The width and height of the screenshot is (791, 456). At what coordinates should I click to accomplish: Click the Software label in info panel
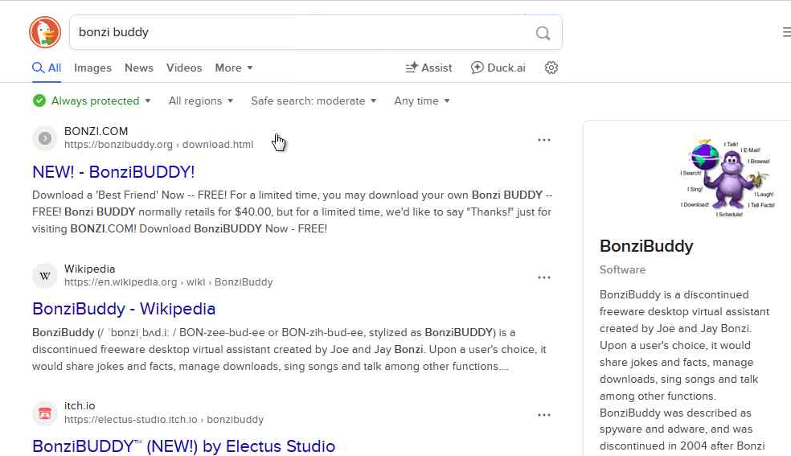pos(622,270)
